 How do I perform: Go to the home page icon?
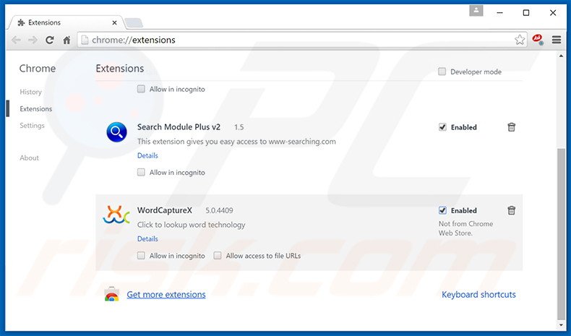click(66, 40)
